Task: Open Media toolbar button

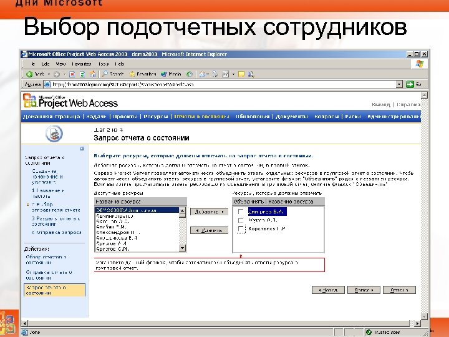Action: click(171, 74)
